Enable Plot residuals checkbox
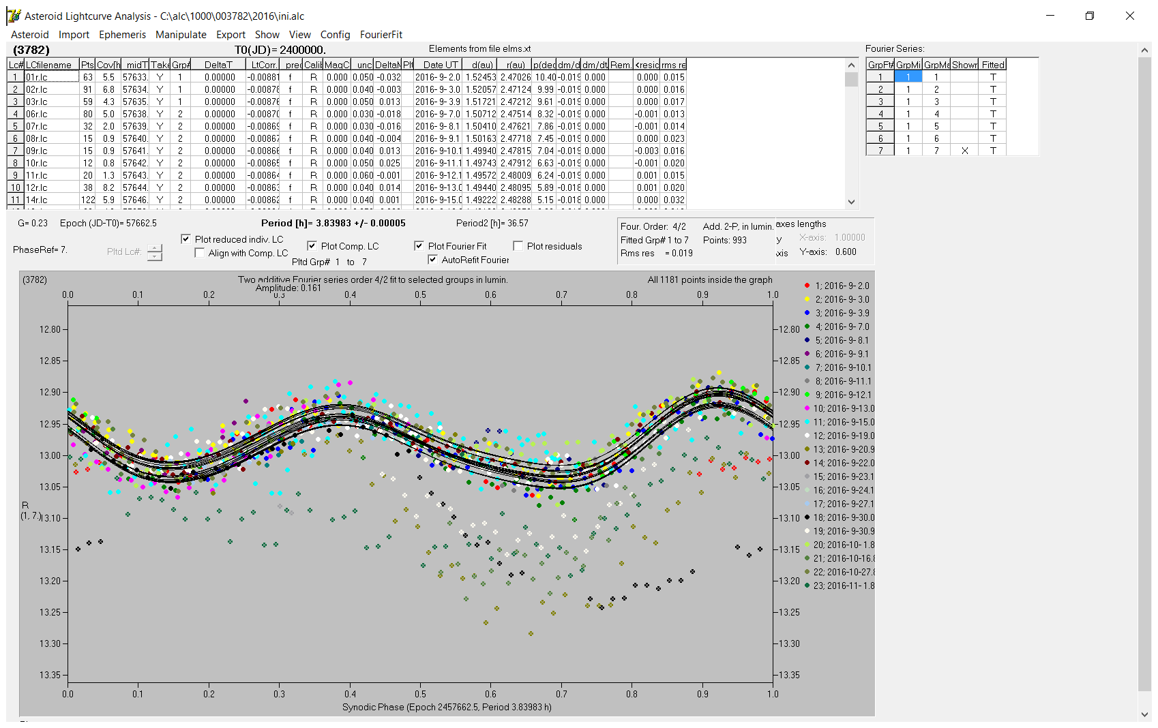This screenshot has width=1158, height=728. coord(518,246)
